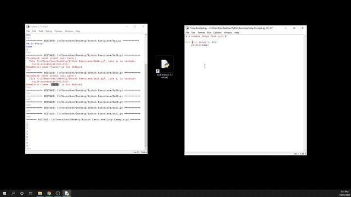The image size is (351, 197).
Task: Open Help menu in Python Shell window
Action: pos(78,31)
